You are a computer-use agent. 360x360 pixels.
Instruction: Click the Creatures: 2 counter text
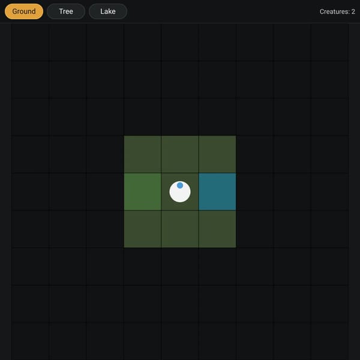coord(337,11)
